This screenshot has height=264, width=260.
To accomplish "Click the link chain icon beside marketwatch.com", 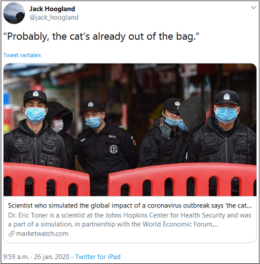I will (12, 233).
